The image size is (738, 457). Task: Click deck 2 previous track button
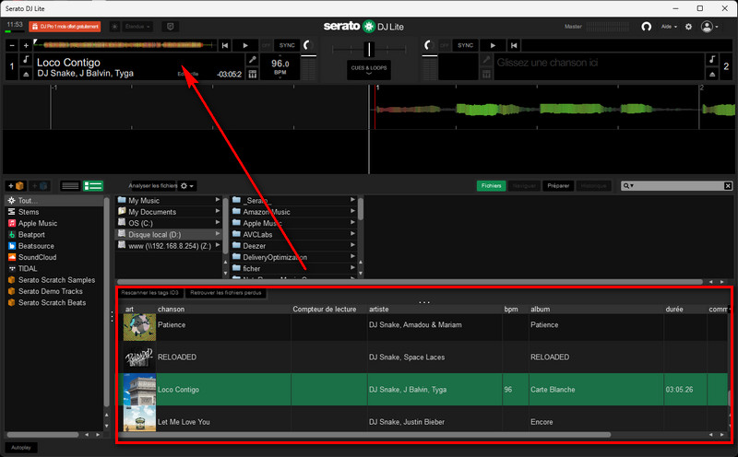click(x=514, y=45)
